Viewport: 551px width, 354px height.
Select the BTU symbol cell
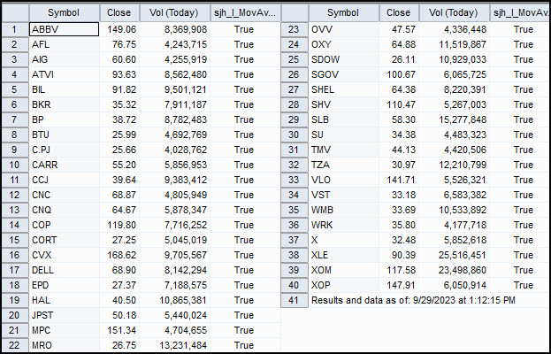[x=65, y=135]
